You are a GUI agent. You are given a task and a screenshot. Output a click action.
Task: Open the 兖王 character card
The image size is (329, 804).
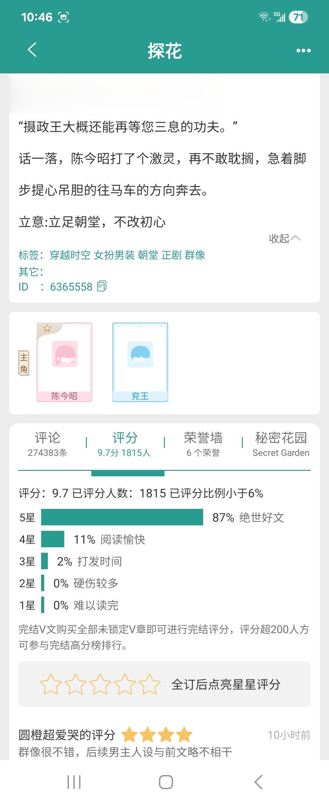pos(140,362)
